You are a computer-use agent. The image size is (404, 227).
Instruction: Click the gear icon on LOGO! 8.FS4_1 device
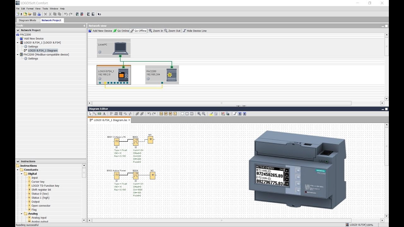[100, 79]
